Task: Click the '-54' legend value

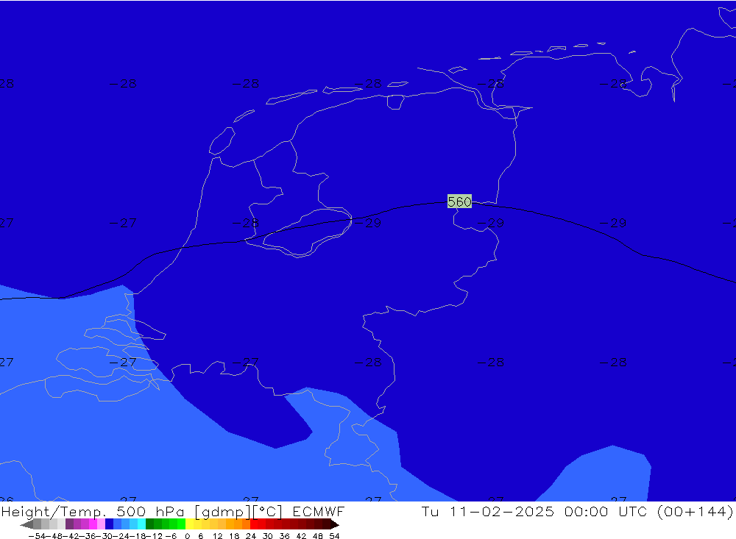Action: tap(37, 536)
